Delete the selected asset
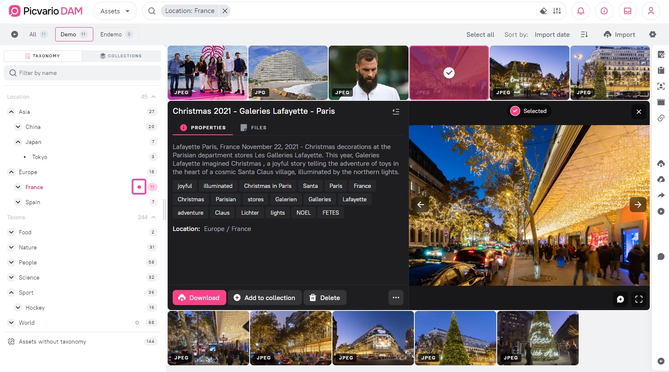This screenshot has width=669, height=372. [325, 298]
